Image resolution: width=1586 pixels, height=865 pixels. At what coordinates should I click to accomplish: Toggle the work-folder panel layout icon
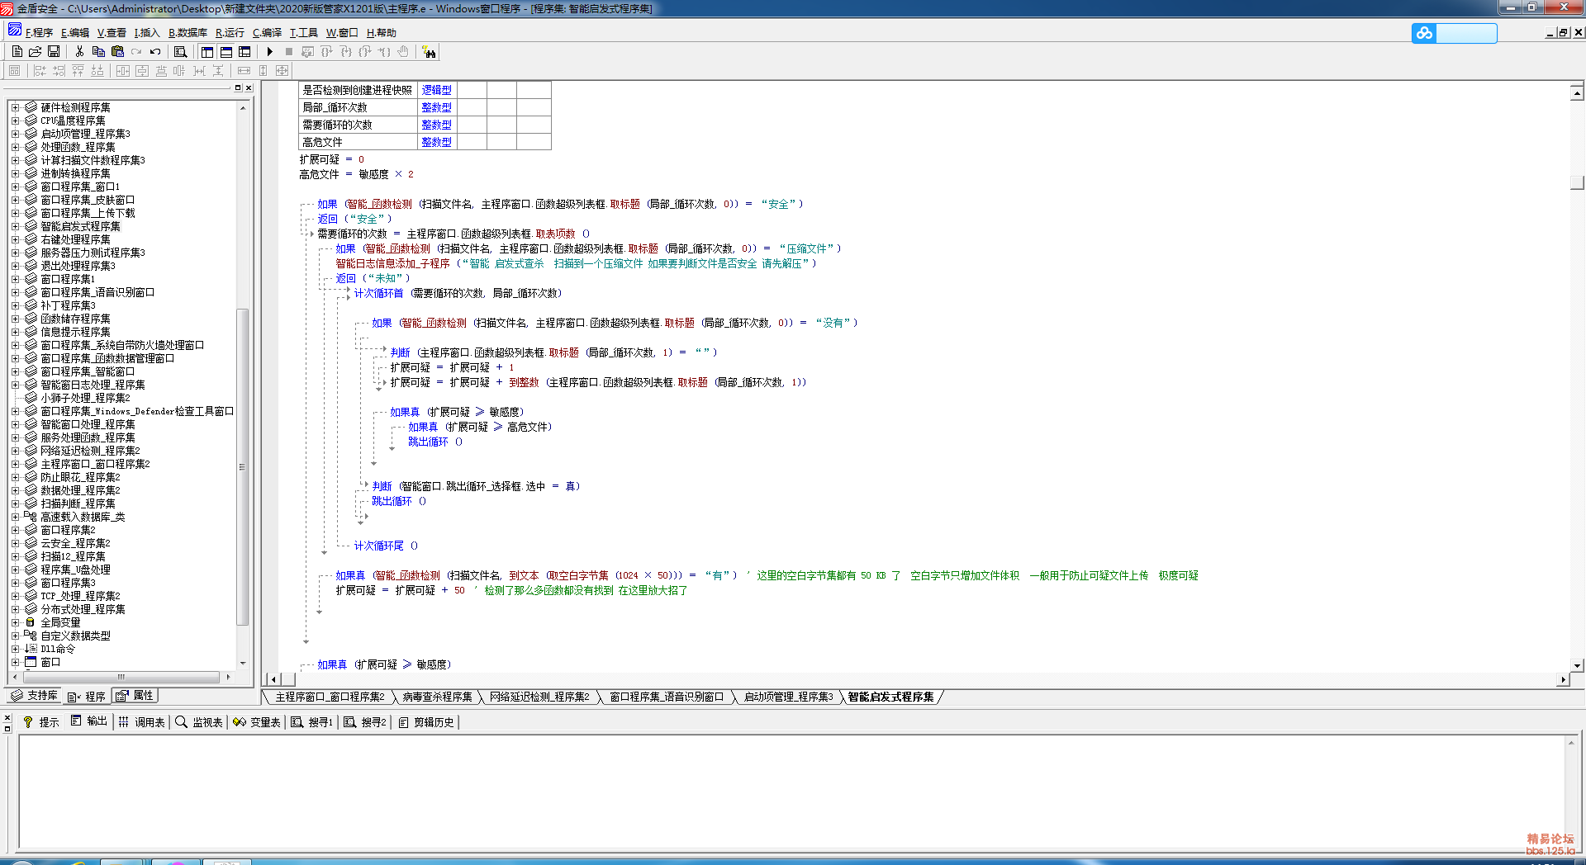[207, 51]
